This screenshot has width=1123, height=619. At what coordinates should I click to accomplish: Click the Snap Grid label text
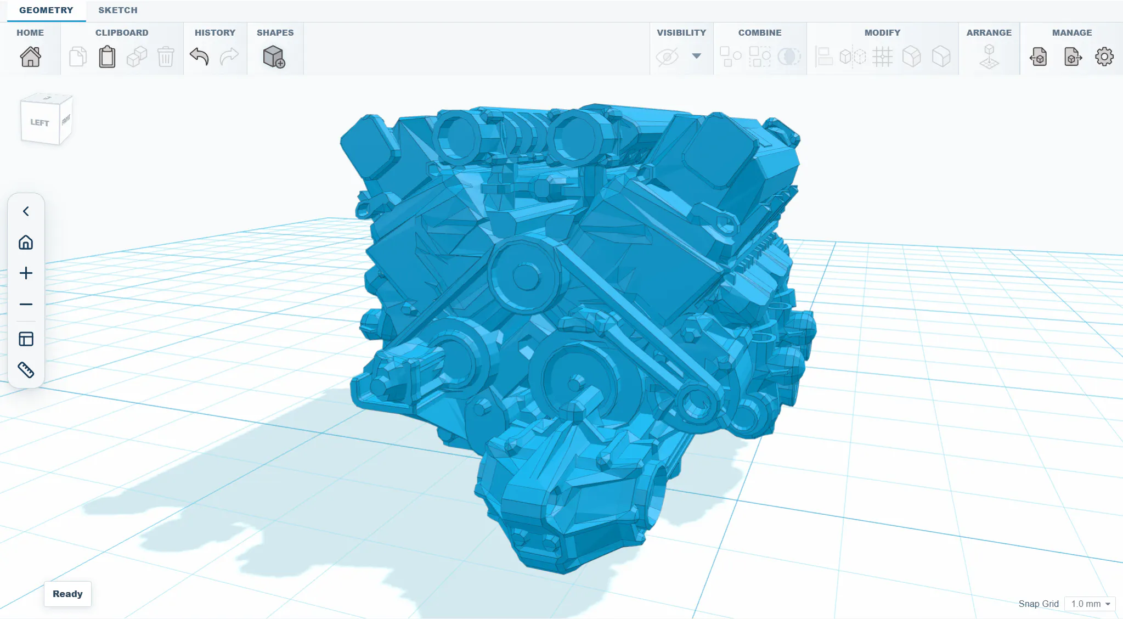pyautogui.click(x=1039, y=604)
